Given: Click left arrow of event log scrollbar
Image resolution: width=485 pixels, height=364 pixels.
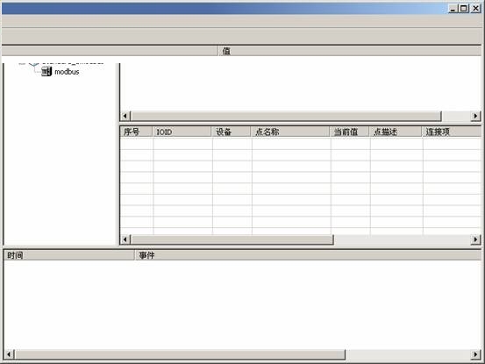Looking at the screenshot, I should [9, 354].
